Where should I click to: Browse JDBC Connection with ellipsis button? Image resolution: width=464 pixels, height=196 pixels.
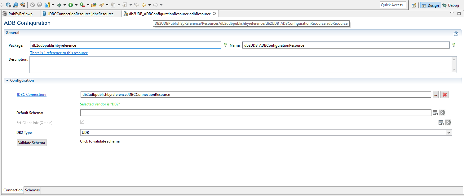point(436,95)
